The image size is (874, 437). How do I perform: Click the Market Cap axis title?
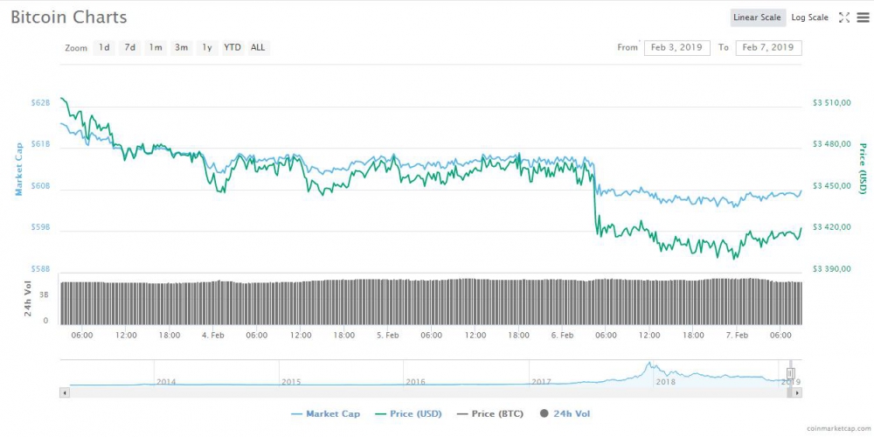coord(19,169)
